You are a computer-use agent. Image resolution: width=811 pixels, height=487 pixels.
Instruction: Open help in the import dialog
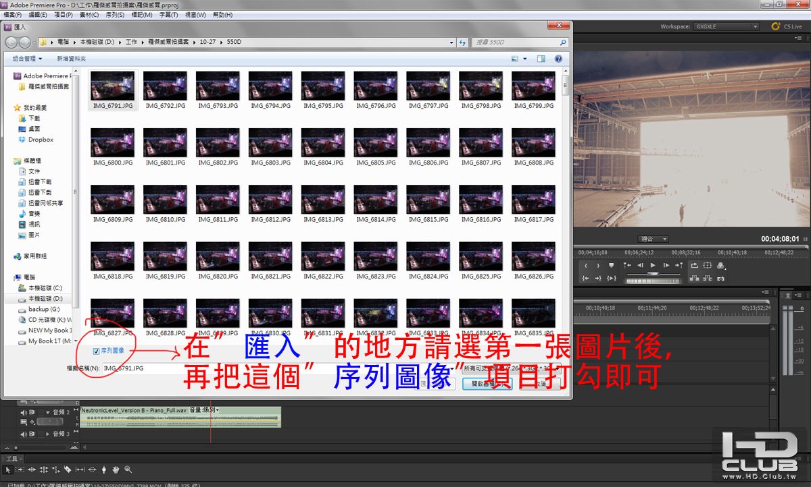[x=558, y=59]
